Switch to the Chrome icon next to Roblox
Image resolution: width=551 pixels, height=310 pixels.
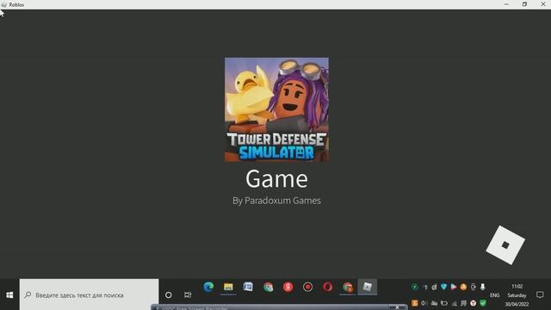pos(348,287)
